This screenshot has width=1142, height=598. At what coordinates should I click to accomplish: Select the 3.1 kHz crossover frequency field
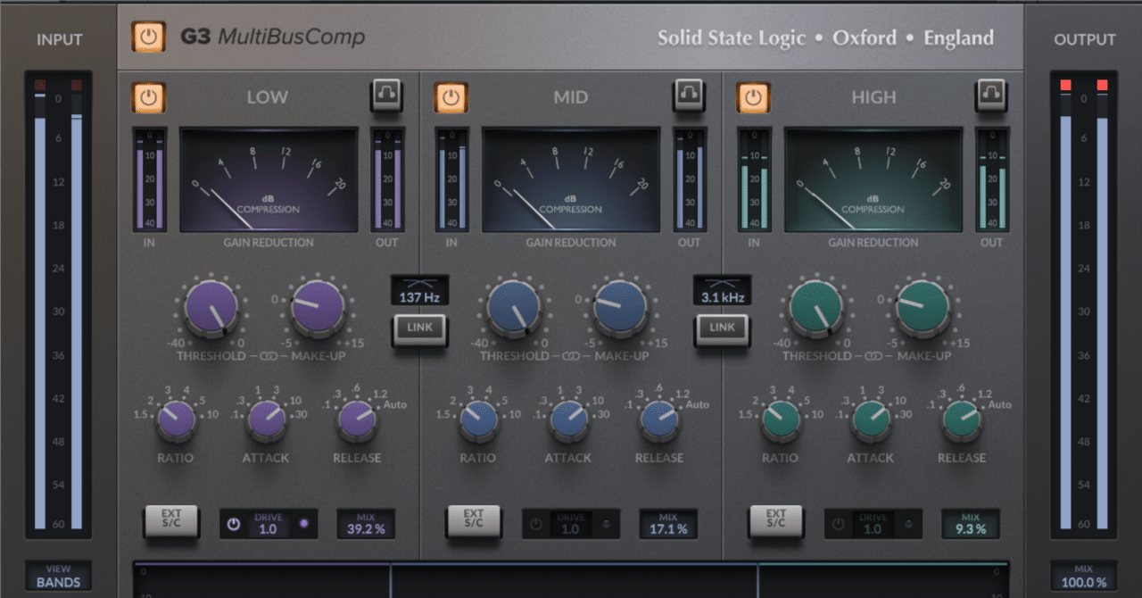pyautogui.click(x=722, y=296)
